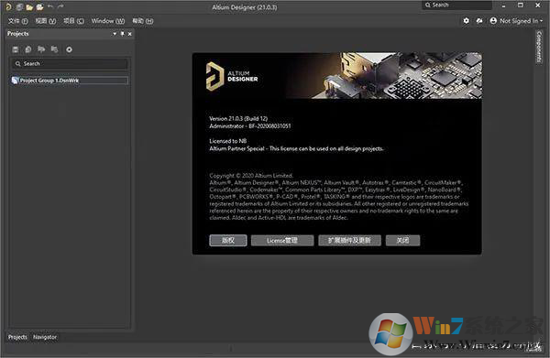Open the Projects panel dropdown arrow
This screenshot has height=358, width=550.
click(x=115, y=34)
